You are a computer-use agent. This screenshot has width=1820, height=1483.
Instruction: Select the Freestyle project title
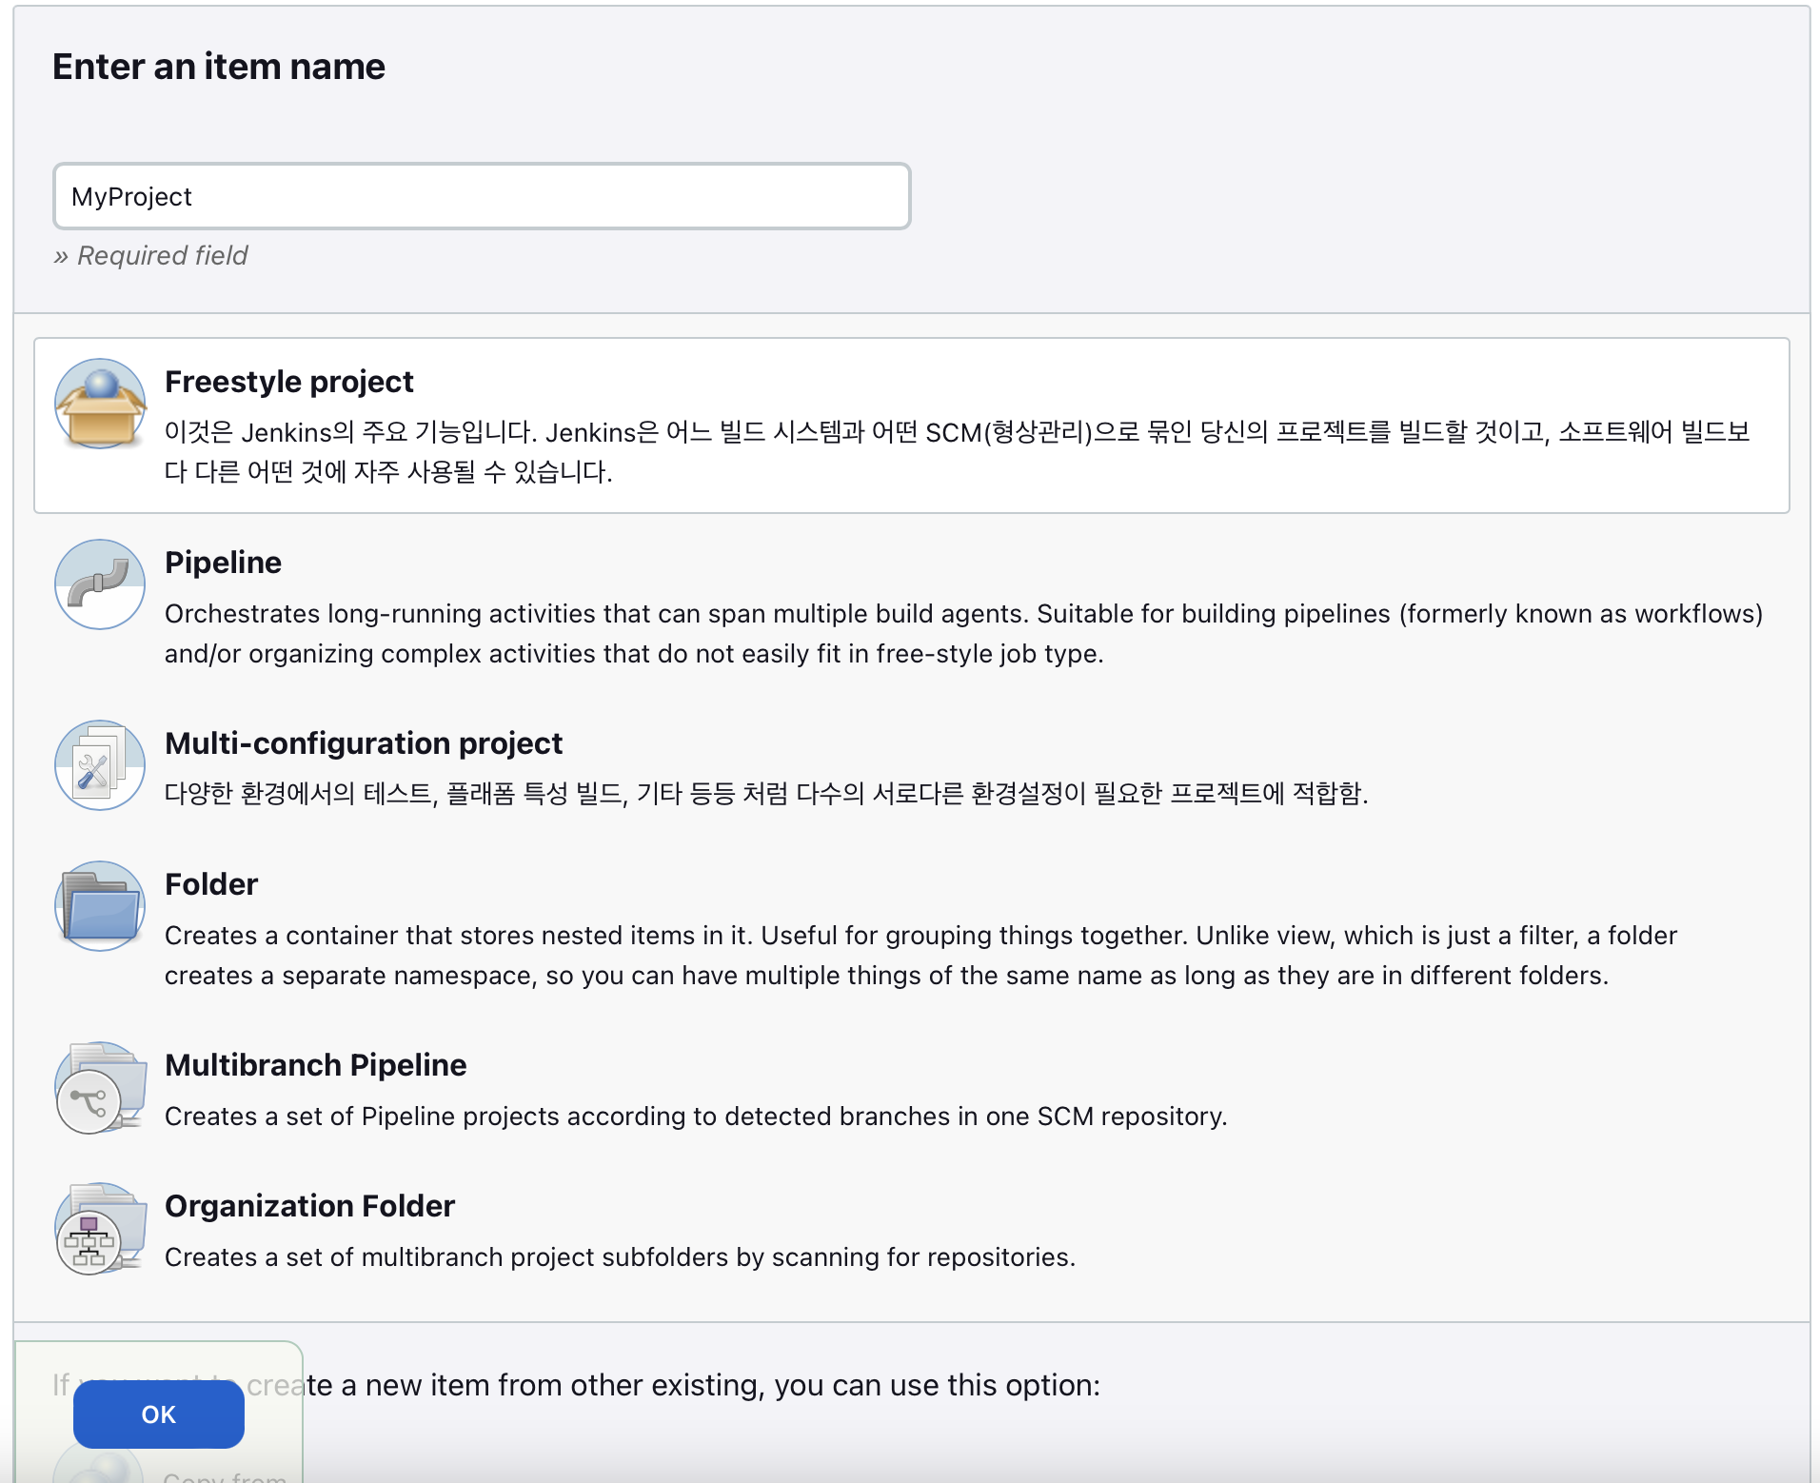point(289,382)
